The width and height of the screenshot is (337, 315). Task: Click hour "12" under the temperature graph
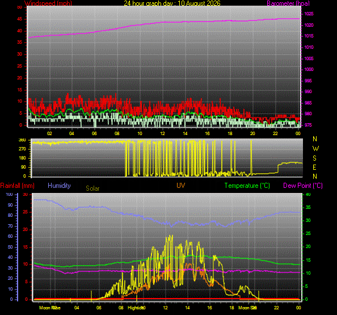coord(165,308)
